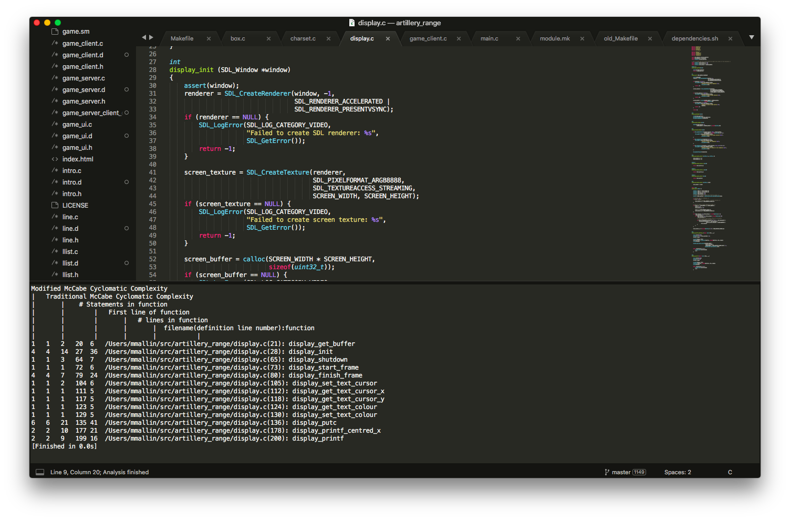This screenshot has height=520, width=790.
Task: Click the file icon beside llist.h
Action: pyautogui.click(x=55, y=274)
